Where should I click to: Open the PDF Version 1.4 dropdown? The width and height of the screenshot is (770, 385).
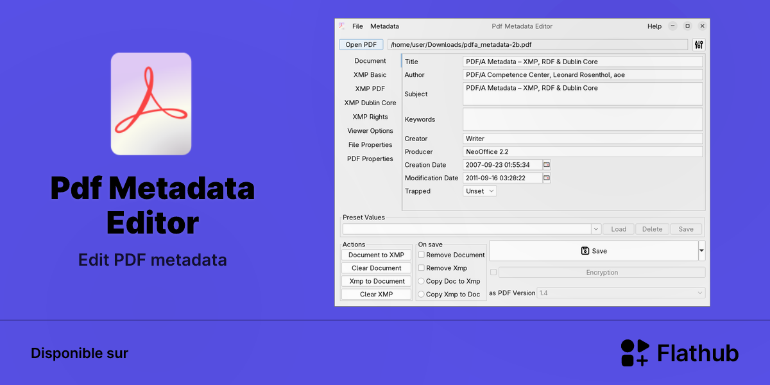point(621,293)
